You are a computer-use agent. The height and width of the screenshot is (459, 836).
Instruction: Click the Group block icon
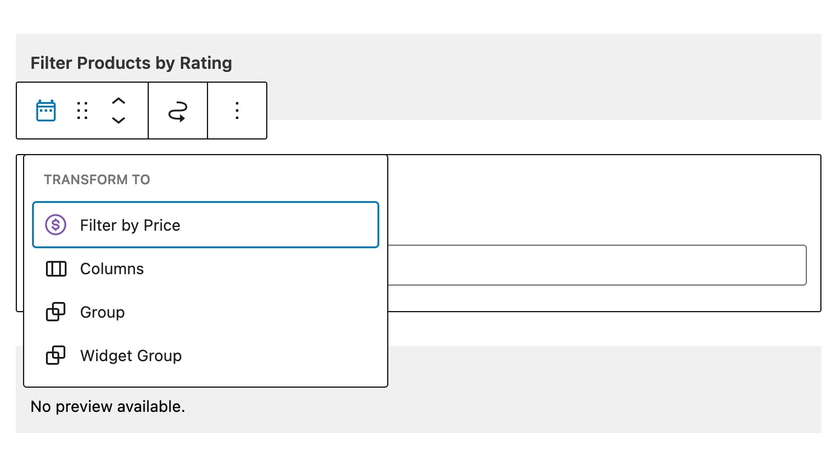tap(56, 312)
